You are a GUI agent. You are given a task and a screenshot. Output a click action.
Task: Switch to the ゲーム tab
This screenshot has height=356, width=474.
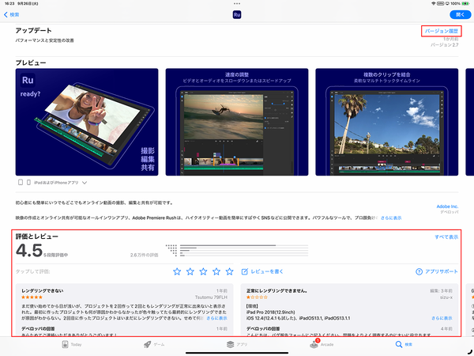(x=153, y=345)
